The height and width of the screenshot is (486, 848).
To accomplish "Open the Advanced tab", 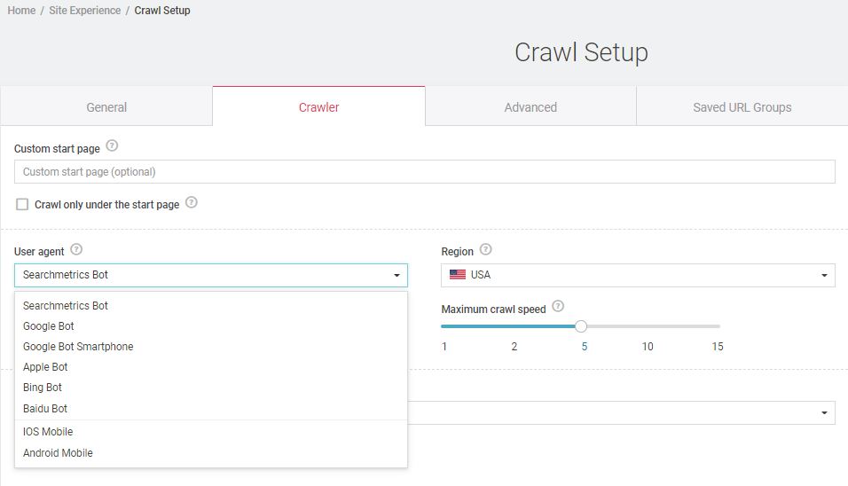I will [x=530, y=107].
